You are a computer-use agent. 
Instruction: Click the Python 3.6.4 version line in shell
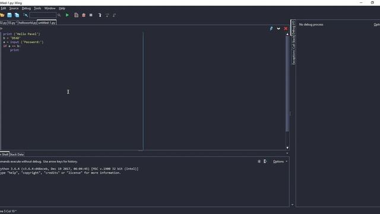pos(69,169)
